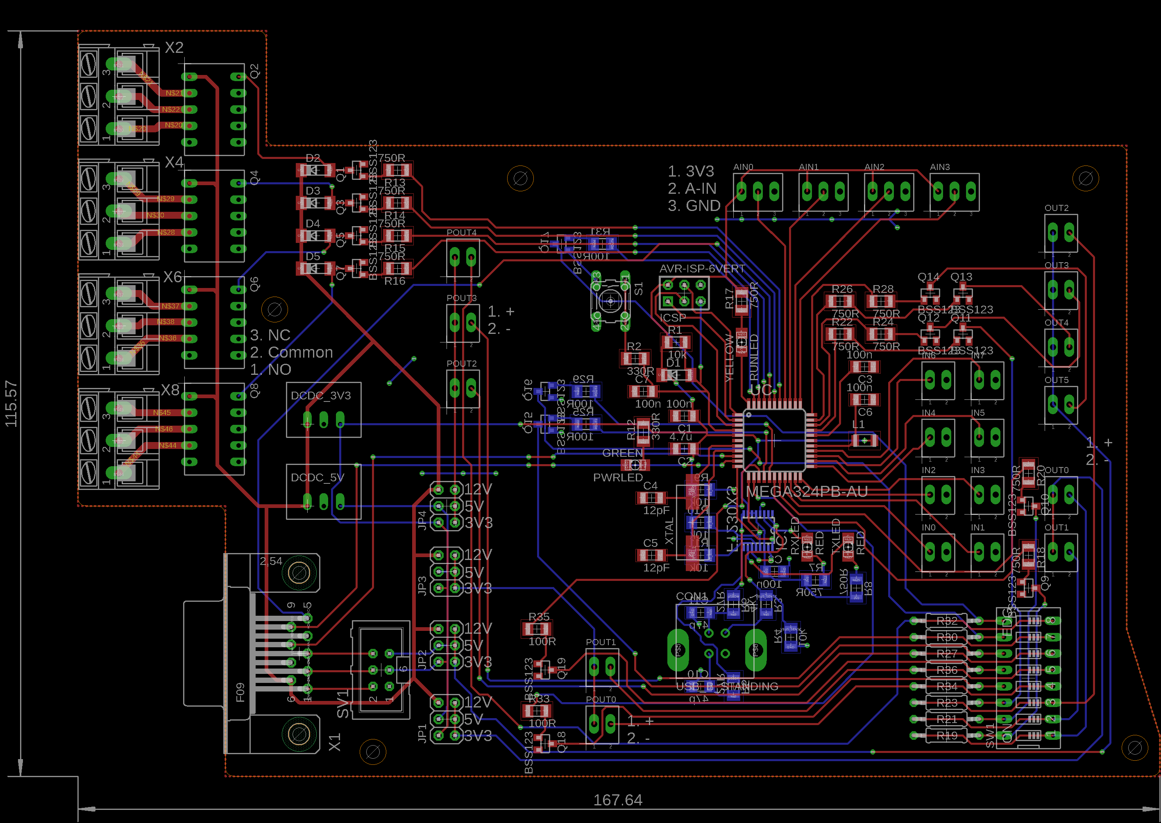Select the YELLOW LED label
Screen dimensions: 1161x823
(x=729, y=358)
